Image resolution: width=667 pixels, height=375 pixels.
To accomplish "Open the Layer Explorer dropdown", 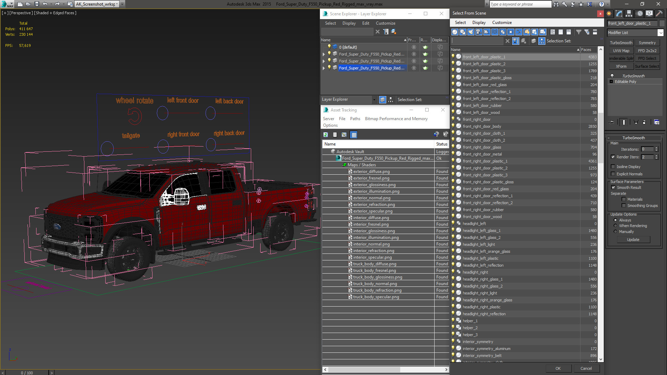I will (374, 100).
